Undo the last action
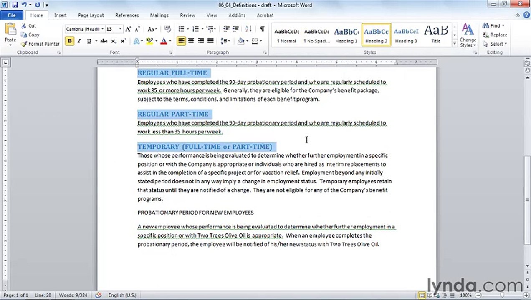Screen dimensions: 531x300 (x=24, y=5)
